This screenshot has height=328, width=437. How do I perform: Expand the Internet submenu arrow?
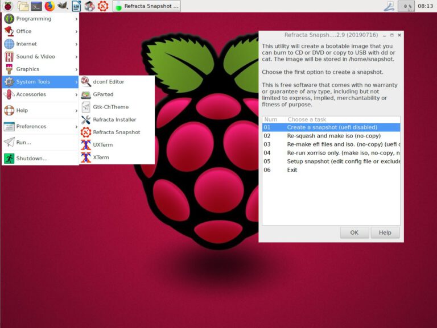click(76, 44)
